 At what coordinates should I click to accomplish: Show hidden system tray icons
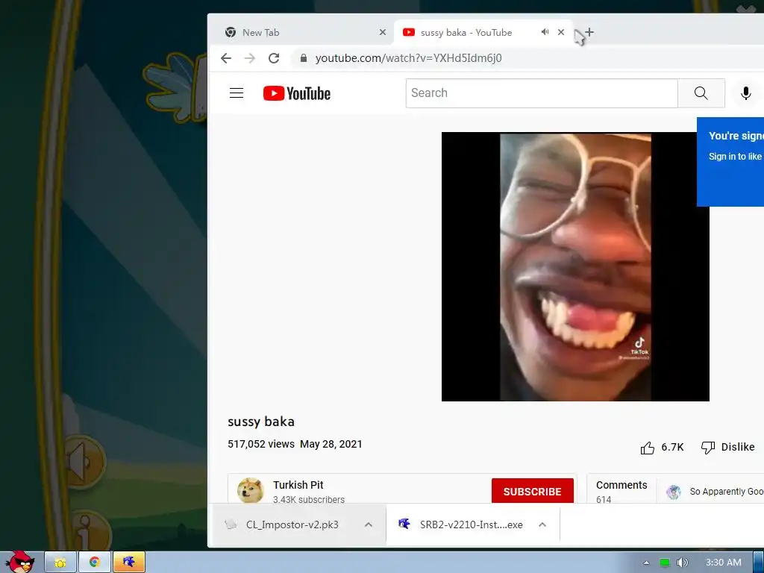[647, 563]
